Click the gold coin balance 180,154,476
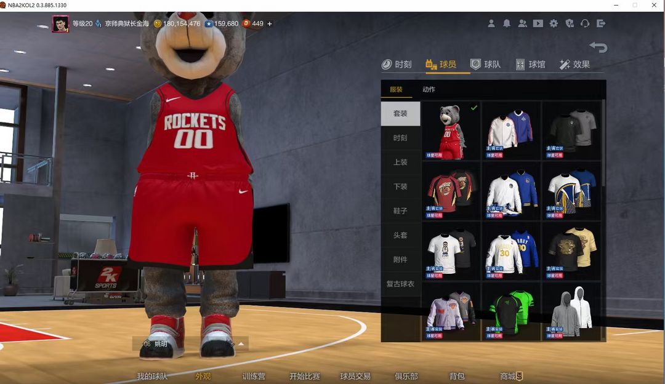This screenshot has height=384, width=665. pos(177,24)
